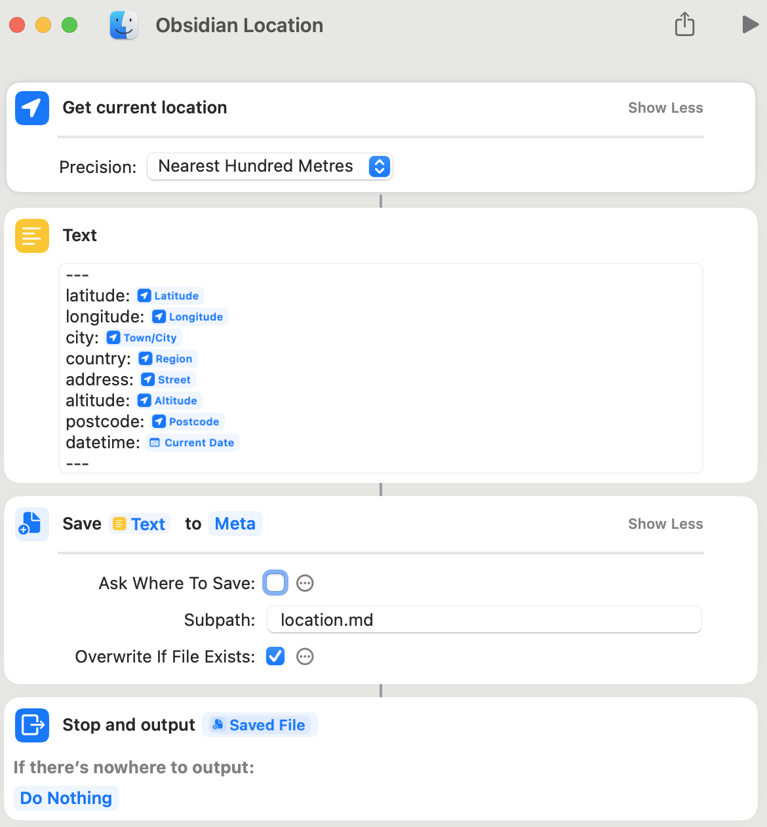Image resolution: width=767 pixels, height=827 pixels.
Task: Click the 'country:' text label
Action: 98,358
